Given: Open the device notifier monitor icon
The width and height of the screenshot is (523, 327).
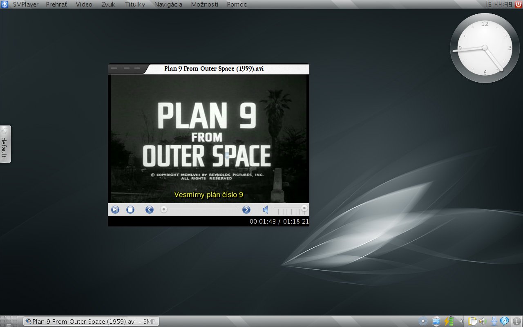Looking at the screenshot, I should [436, 322].
